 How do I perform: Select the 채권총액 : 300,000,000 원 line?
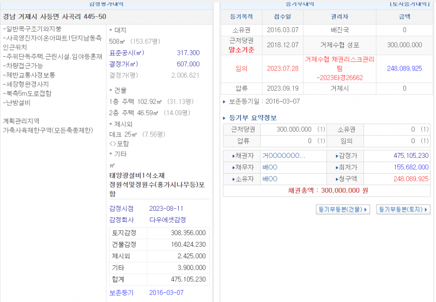pyautogui.click(x=328, y=191)
